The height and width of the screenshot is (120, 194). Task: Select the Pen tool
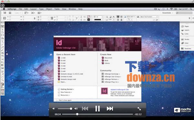tap(3, 47)
